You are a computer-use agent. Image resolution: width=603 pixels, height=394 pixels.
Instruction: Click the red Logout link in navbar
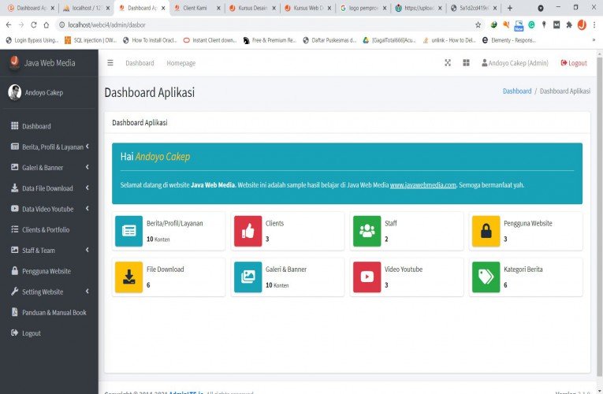574,63
